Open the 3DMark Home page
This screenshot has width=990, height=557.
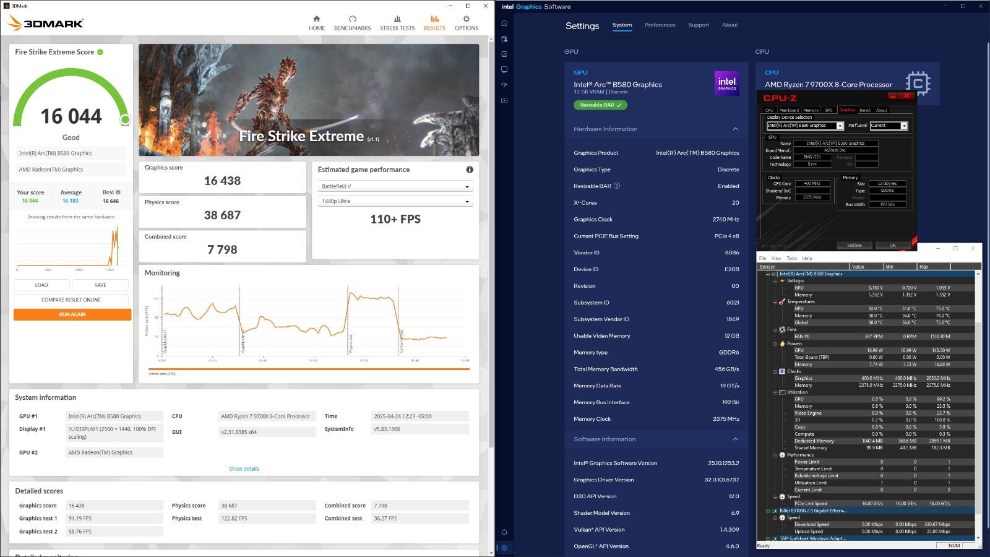(316, 23)
